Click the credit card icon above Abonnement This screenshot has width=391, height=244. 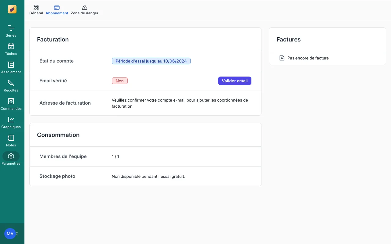click(x=57, y=7)
